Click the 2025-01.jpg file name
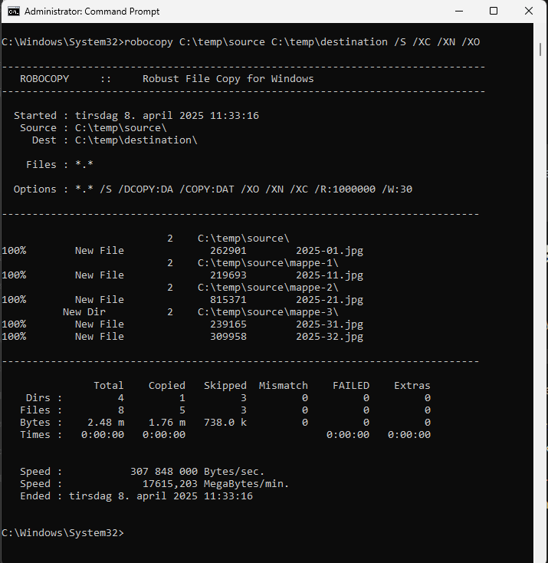548x563 pixels. tap(330, 251)
